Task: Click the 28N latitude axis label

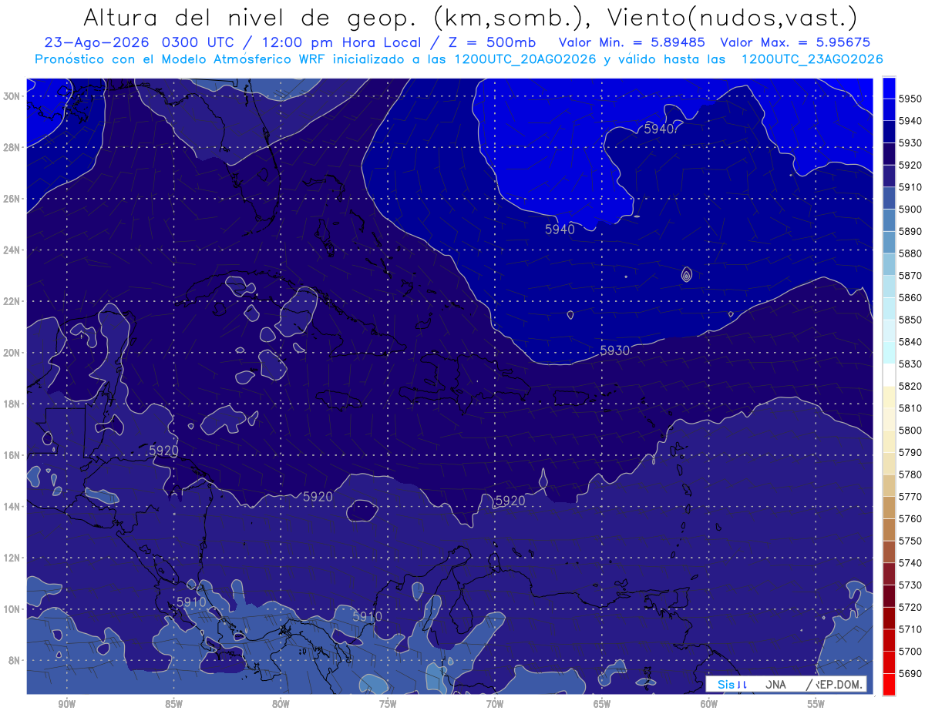Action: 12,147
